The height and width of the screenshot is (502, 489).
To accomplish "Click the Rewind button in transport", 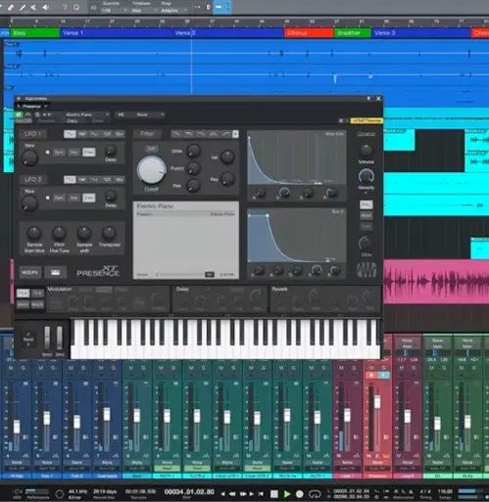I will (232, 494).
